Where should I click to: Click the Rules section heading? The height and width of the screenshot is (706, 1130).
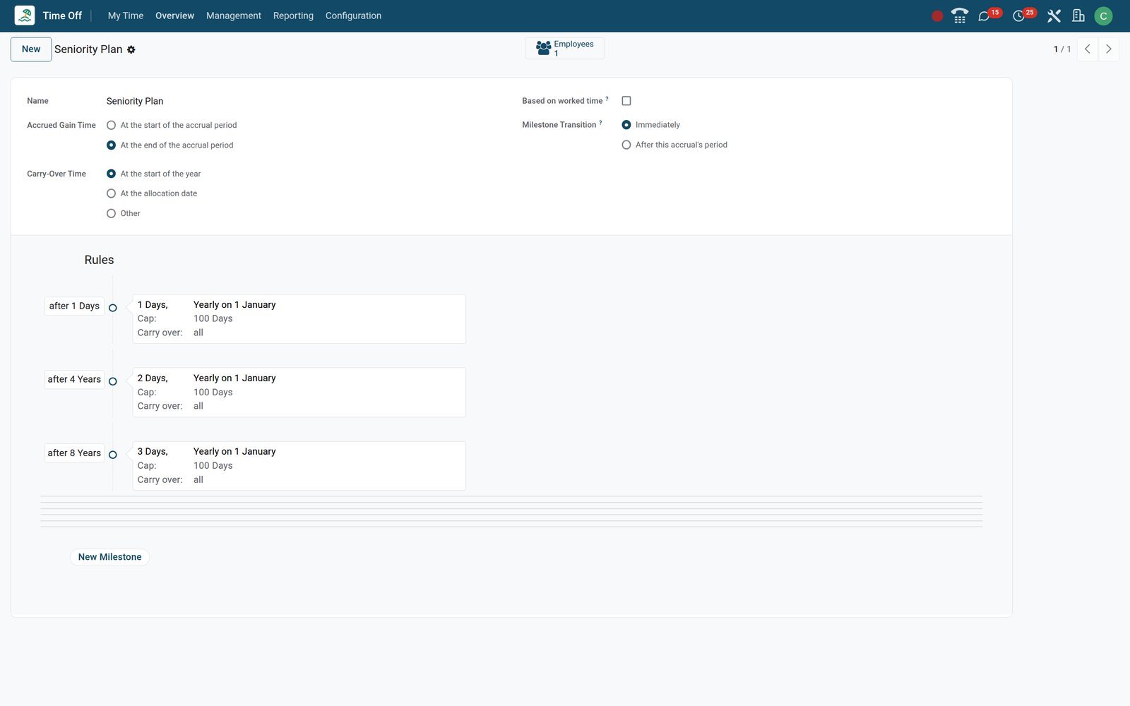99,260
